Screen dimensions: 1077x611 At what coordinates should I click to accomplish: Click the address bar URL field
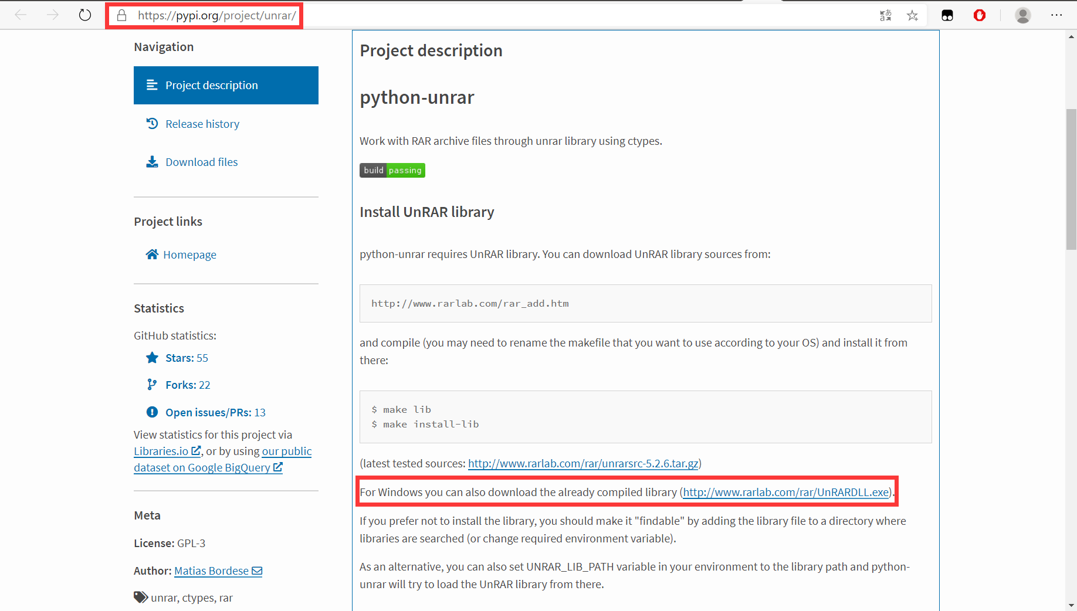pos(217,15)
